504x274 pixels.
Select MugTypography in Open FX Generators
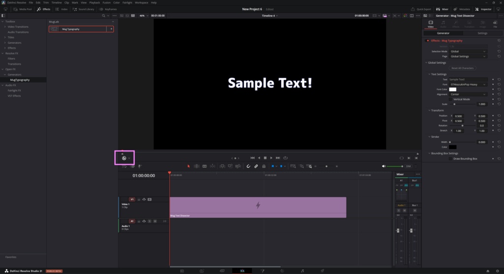click(x=20, y=80)
